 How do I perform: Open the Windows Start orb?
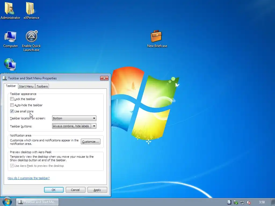click(x=7, y=202)
